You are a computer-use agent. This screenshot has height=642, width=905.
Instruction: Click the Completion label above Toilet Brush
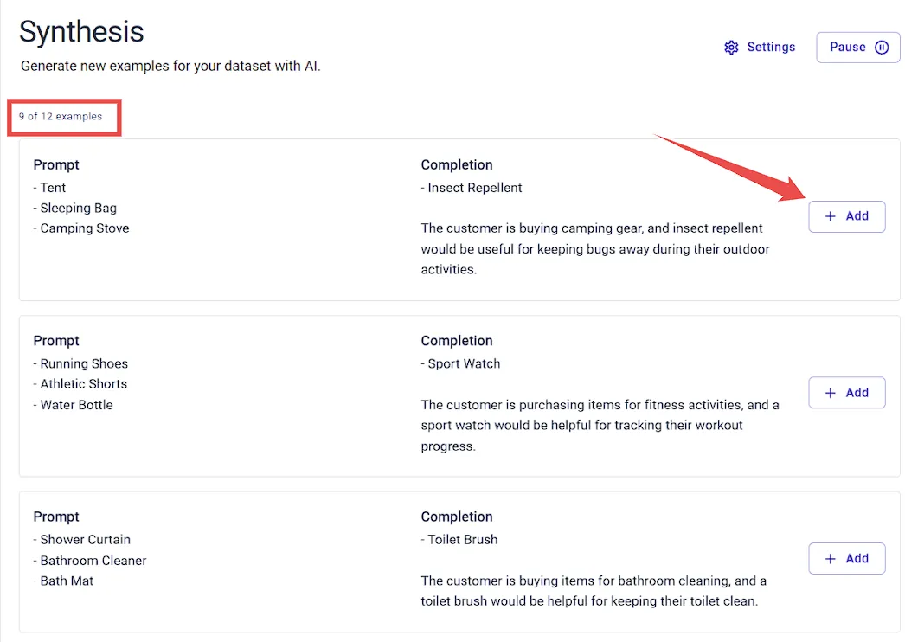pyautogui.click(x=457, y=517)
